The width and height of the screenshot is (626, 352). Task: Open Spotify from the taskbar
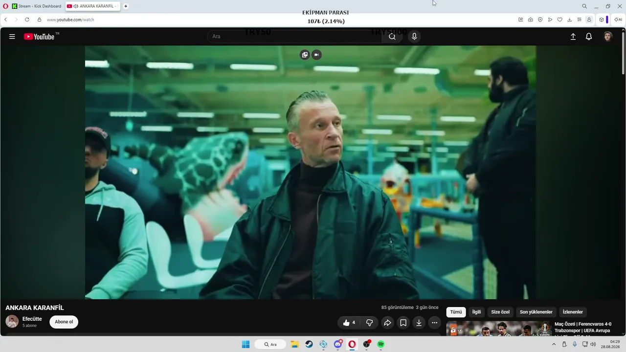(x=380, y=344)
